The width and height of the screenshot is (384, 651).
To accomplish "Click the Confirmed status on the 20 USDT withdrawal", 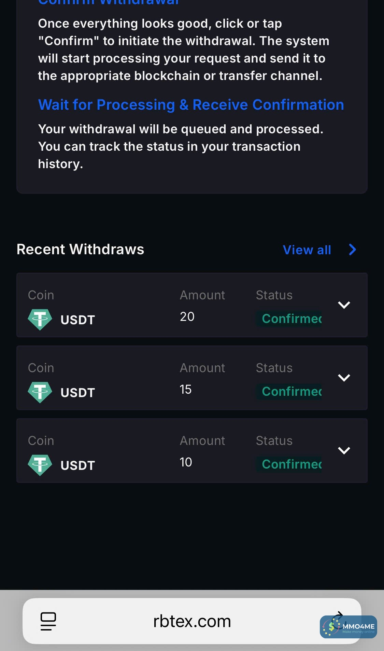I will [x=291, y=318].
